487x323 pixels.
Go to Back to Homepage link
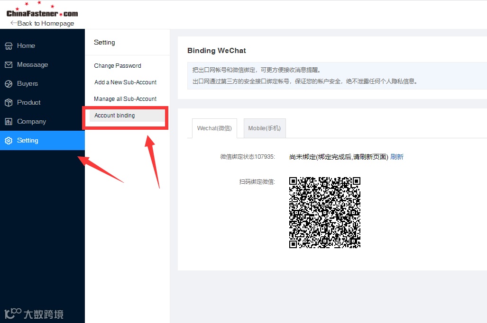click(42, 23)
